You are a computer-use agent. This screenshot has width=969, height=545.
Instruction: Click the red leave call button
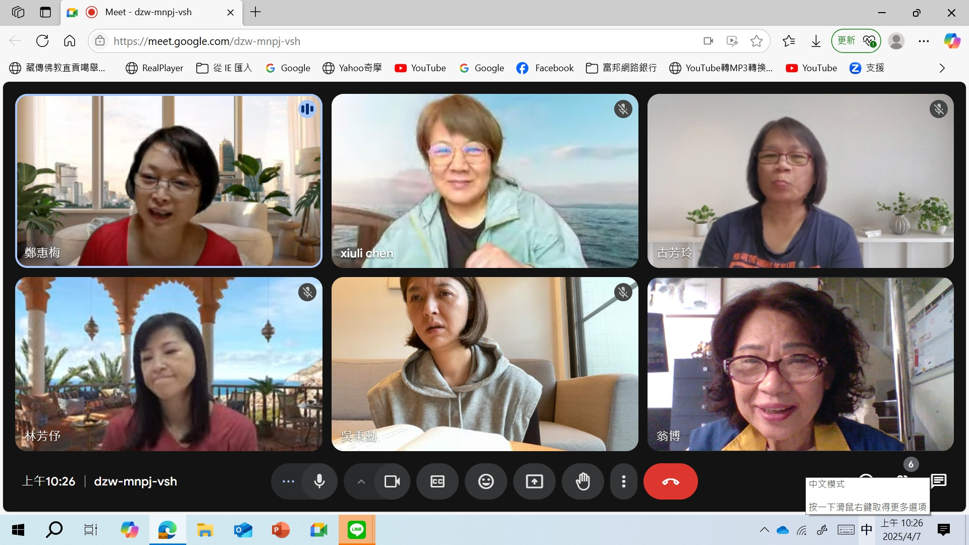[670, 481]
